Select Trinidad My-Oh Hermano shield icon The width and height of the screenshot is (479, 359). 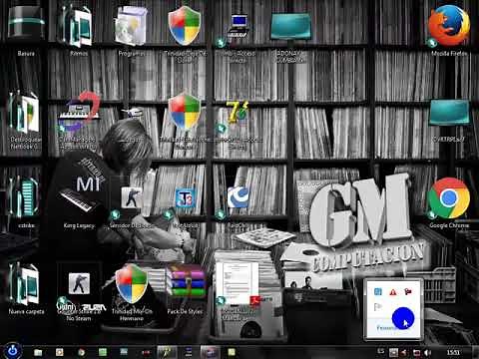coord(131,283)
